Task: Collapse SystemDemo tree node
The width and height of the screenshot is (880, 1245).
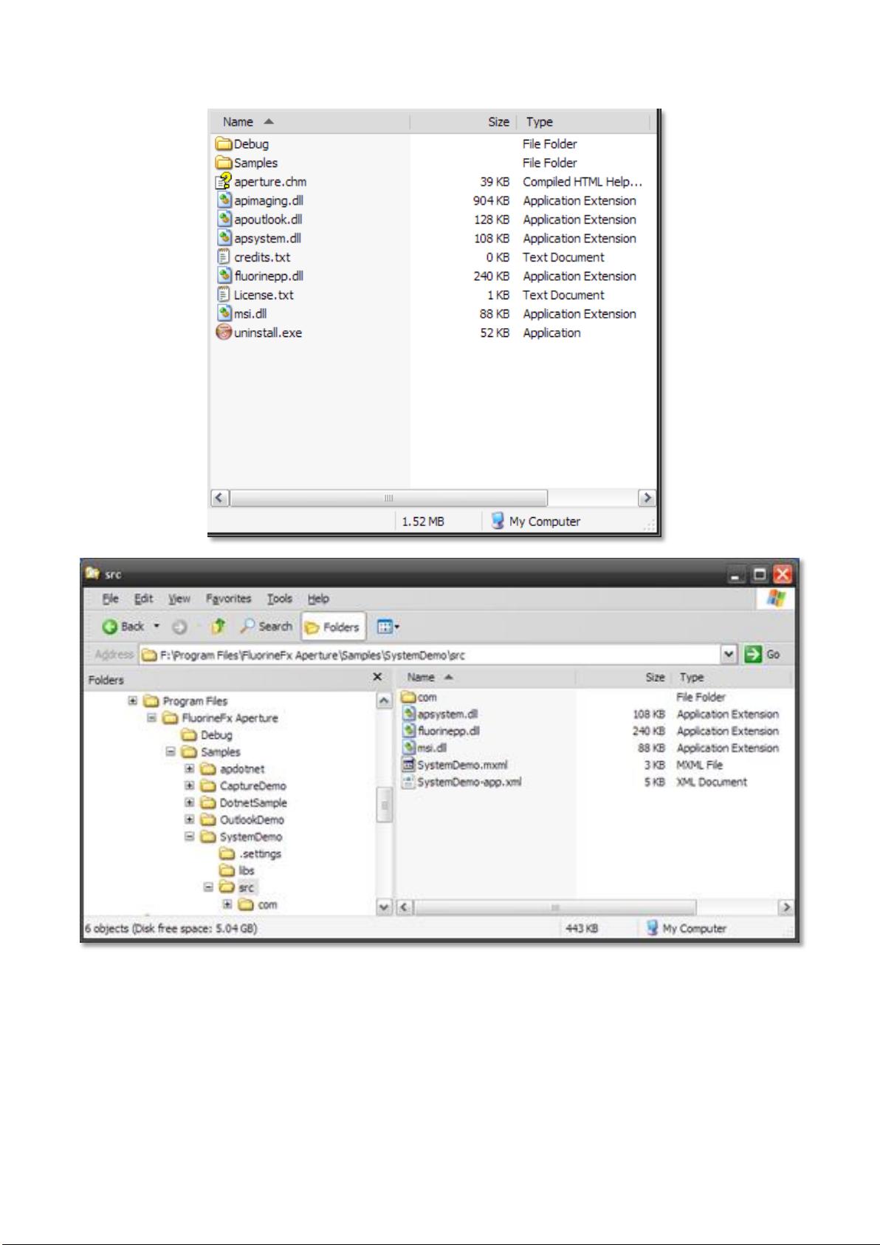Action: point(190,836)
